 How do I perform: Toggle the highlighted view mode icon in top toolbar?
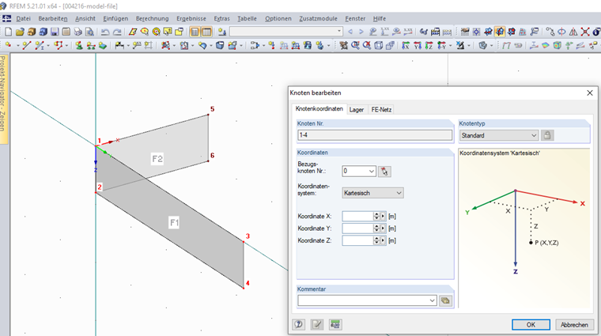(x=500, y=32)
